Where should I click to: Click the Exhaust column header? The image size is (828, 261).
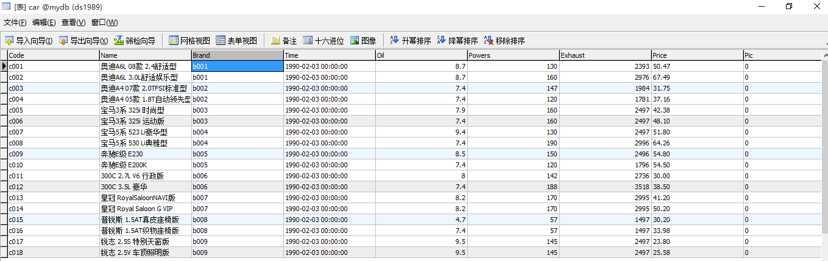(x=606, y=55)
